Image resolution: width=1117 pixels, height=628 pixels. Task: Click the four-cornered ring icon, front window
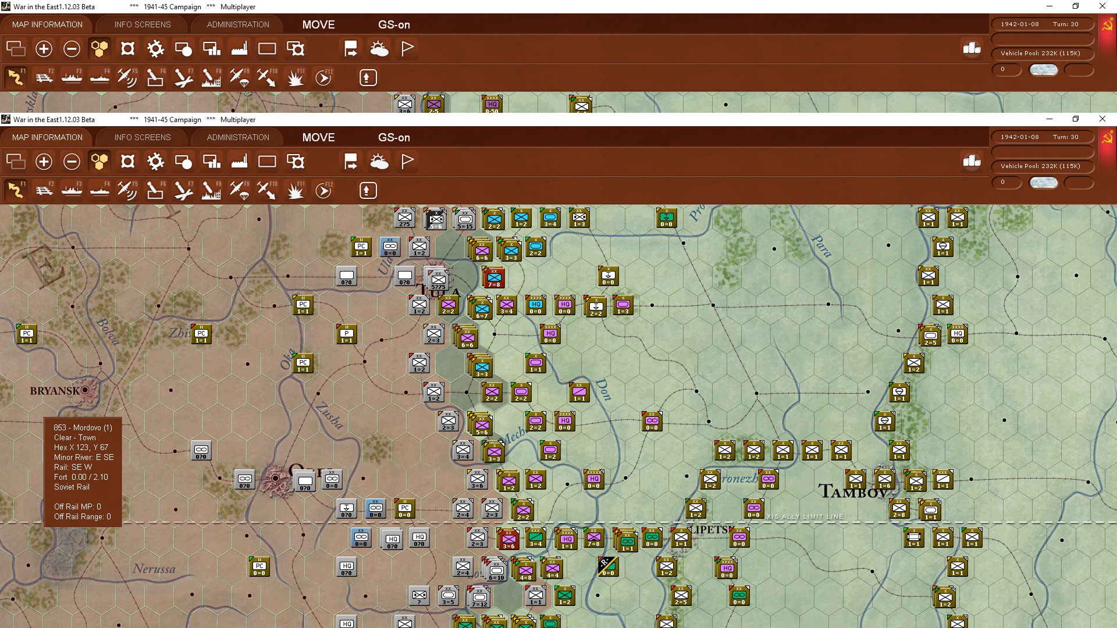[127, 162]
